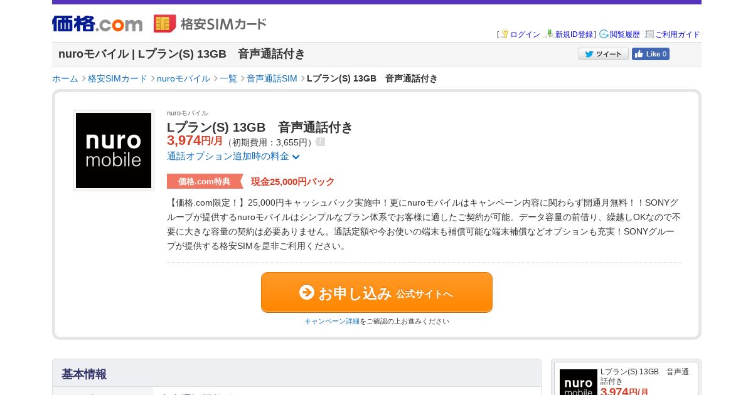Click the help icon beside 初期費用

[x=320, y=142]
